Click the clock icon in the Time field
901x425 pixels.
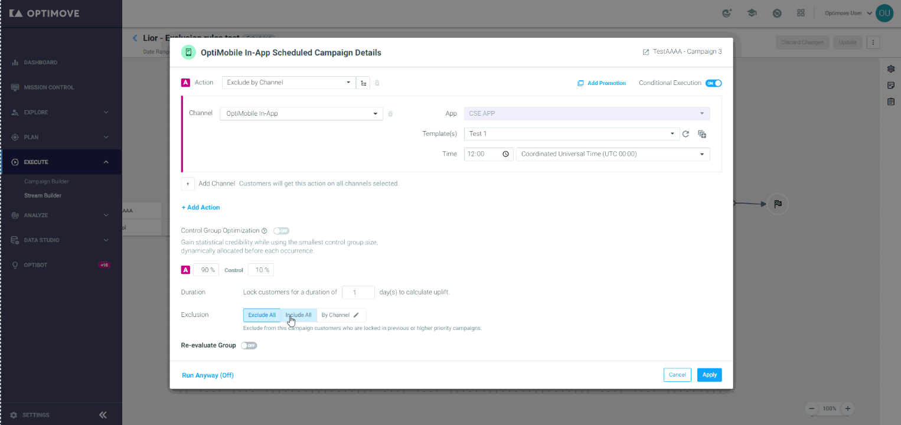tap(506, 154)
